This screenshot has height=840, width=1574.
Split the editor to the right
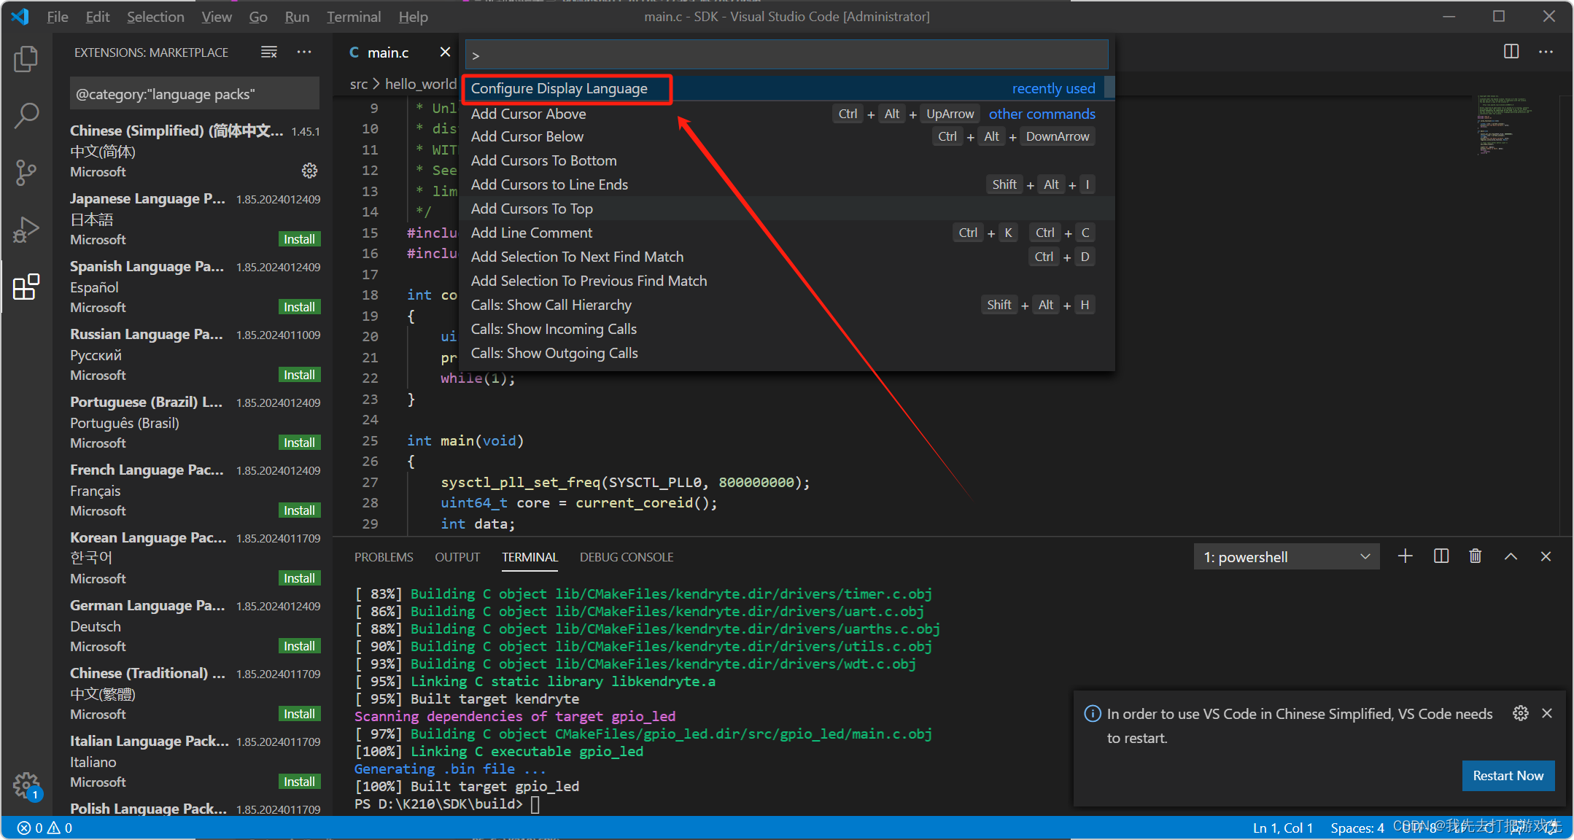pyautogui.click(x=1511, y=52)
